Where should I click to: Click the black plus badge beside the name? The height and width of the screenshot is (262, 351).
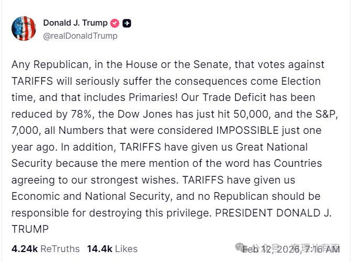point(127,23)
